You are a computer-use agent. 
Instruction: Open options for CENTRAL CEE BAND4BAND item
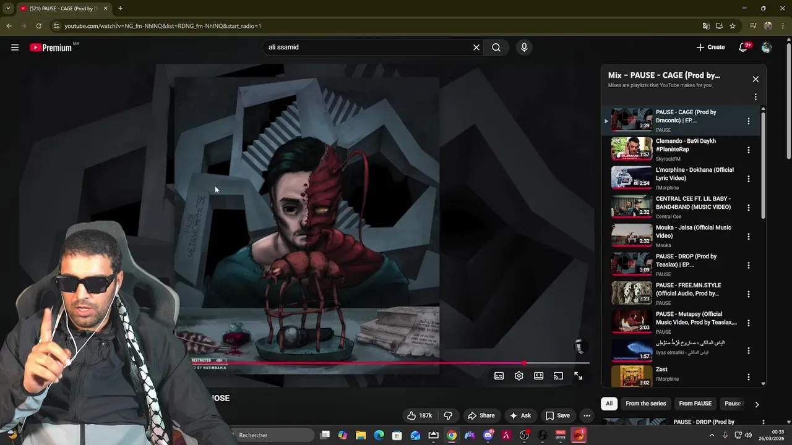749,208
